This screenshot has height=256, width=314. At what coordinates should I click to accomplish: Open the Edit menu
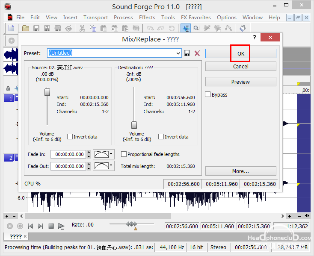35,18
